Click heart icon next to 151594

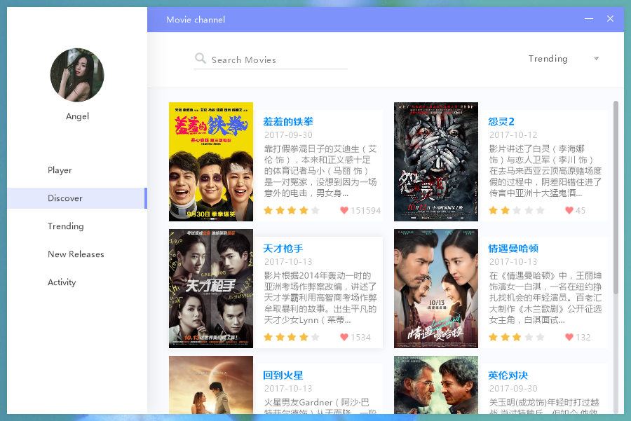pyautogui.click(x=344, y=210)
